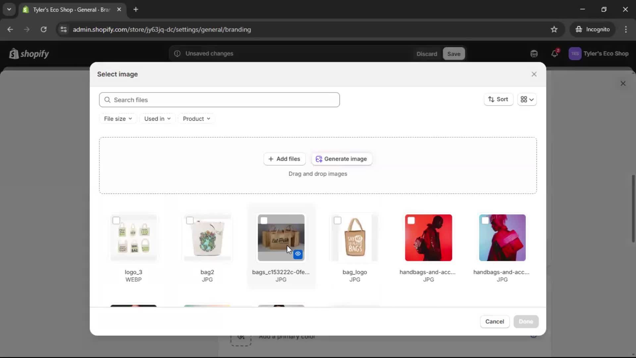Open the Sort files control

pos(499,99)
